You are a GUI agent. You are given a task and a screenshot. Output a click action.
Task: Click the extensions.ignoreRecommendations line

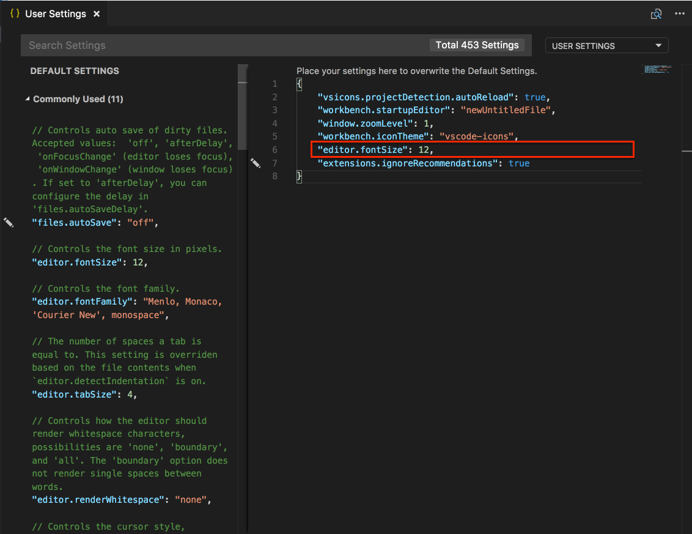[423, 163]
